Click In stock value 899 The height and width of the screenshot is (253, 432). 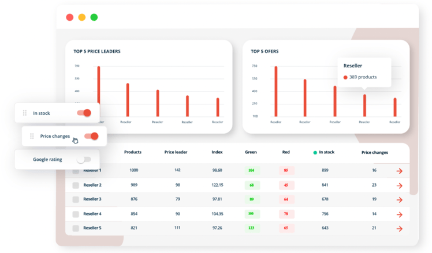point(325,170)
